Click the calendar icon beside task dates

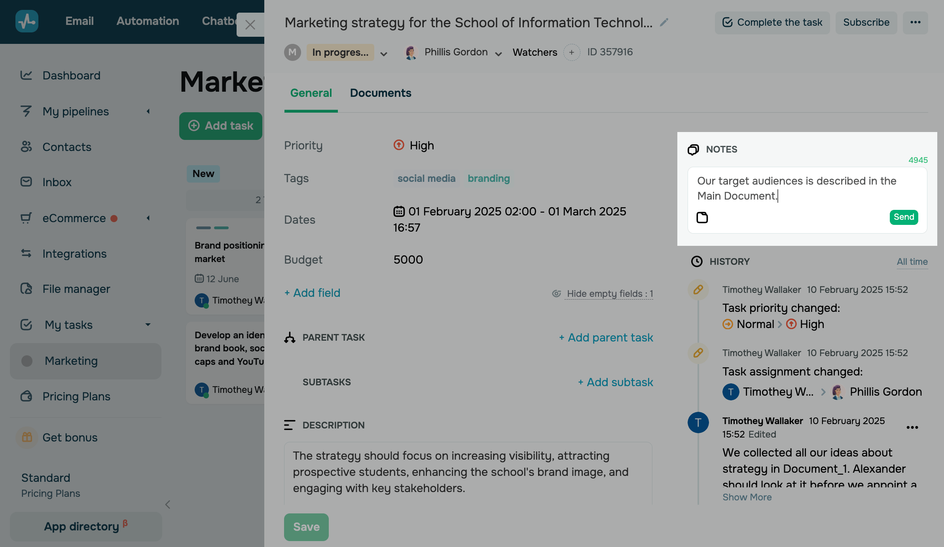pos(399,211)
